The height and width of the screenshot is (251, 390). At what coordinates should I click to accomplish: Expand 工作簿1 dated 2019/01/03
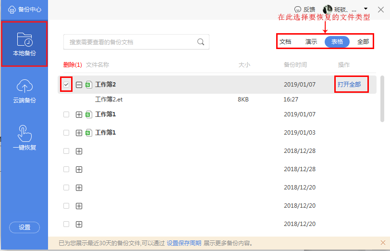tap(79, 133)
